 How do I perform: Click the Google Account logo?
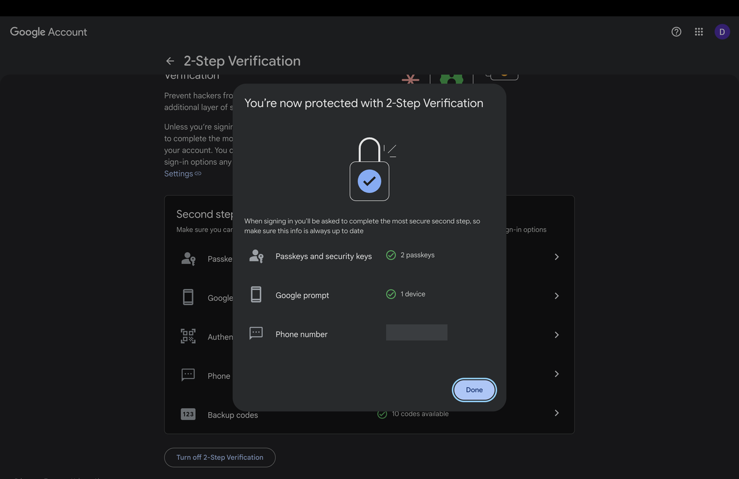pyautogui.click(x=49, y=32)
